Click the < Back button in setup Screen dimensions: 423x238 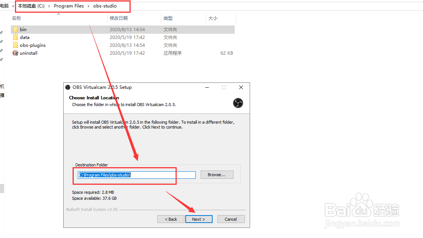[x=171, y=219]
